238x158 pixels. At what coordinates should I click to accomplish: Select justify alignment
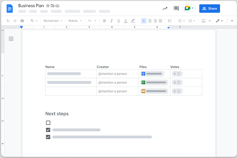(x=160, y=20)
